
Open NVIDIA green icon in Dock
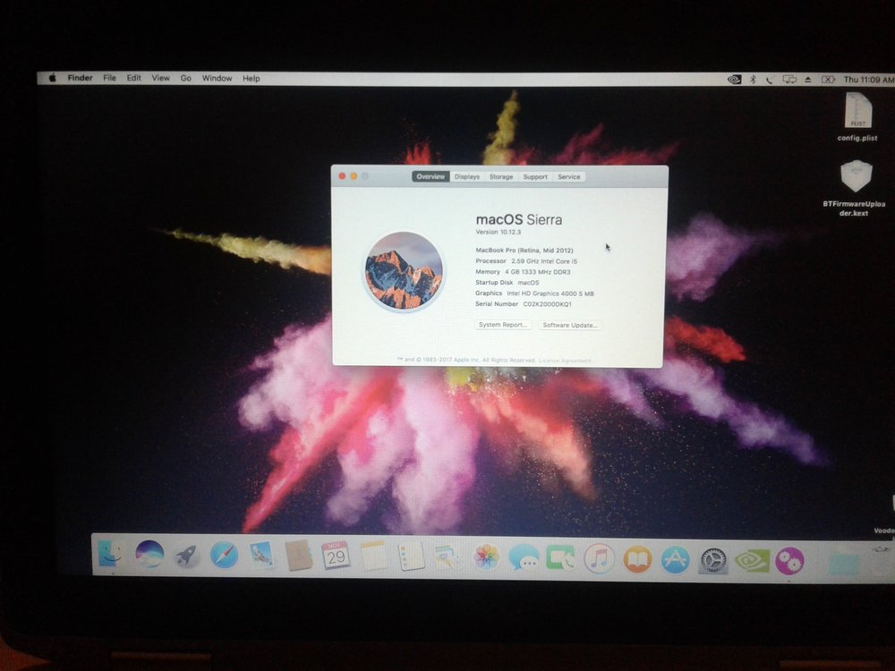(751, 561)
